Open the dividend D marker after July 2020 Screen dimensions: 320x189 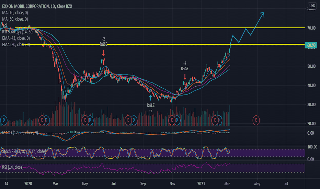tap(134, 120)
